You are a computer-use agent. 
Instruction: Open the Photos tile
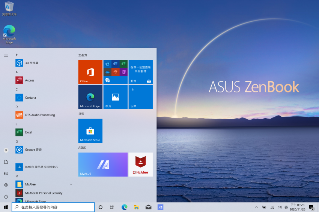tap(115, 97)
